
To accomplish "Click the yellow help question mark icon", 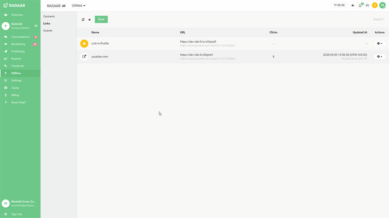I will tap(374, 5).
